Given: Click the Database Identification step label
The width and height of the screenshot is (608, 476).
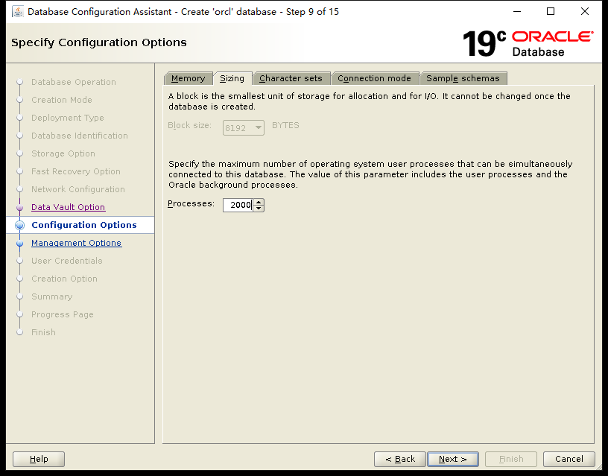Looking at the screenshot, I should tap(80, 136).
